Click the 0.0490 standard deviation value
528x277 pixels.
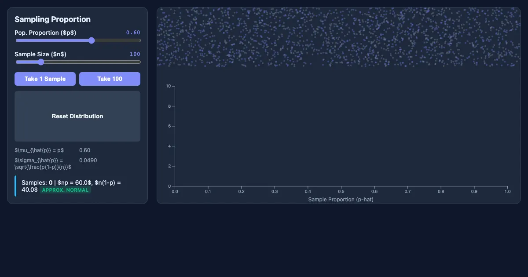[x=88, y=160]
